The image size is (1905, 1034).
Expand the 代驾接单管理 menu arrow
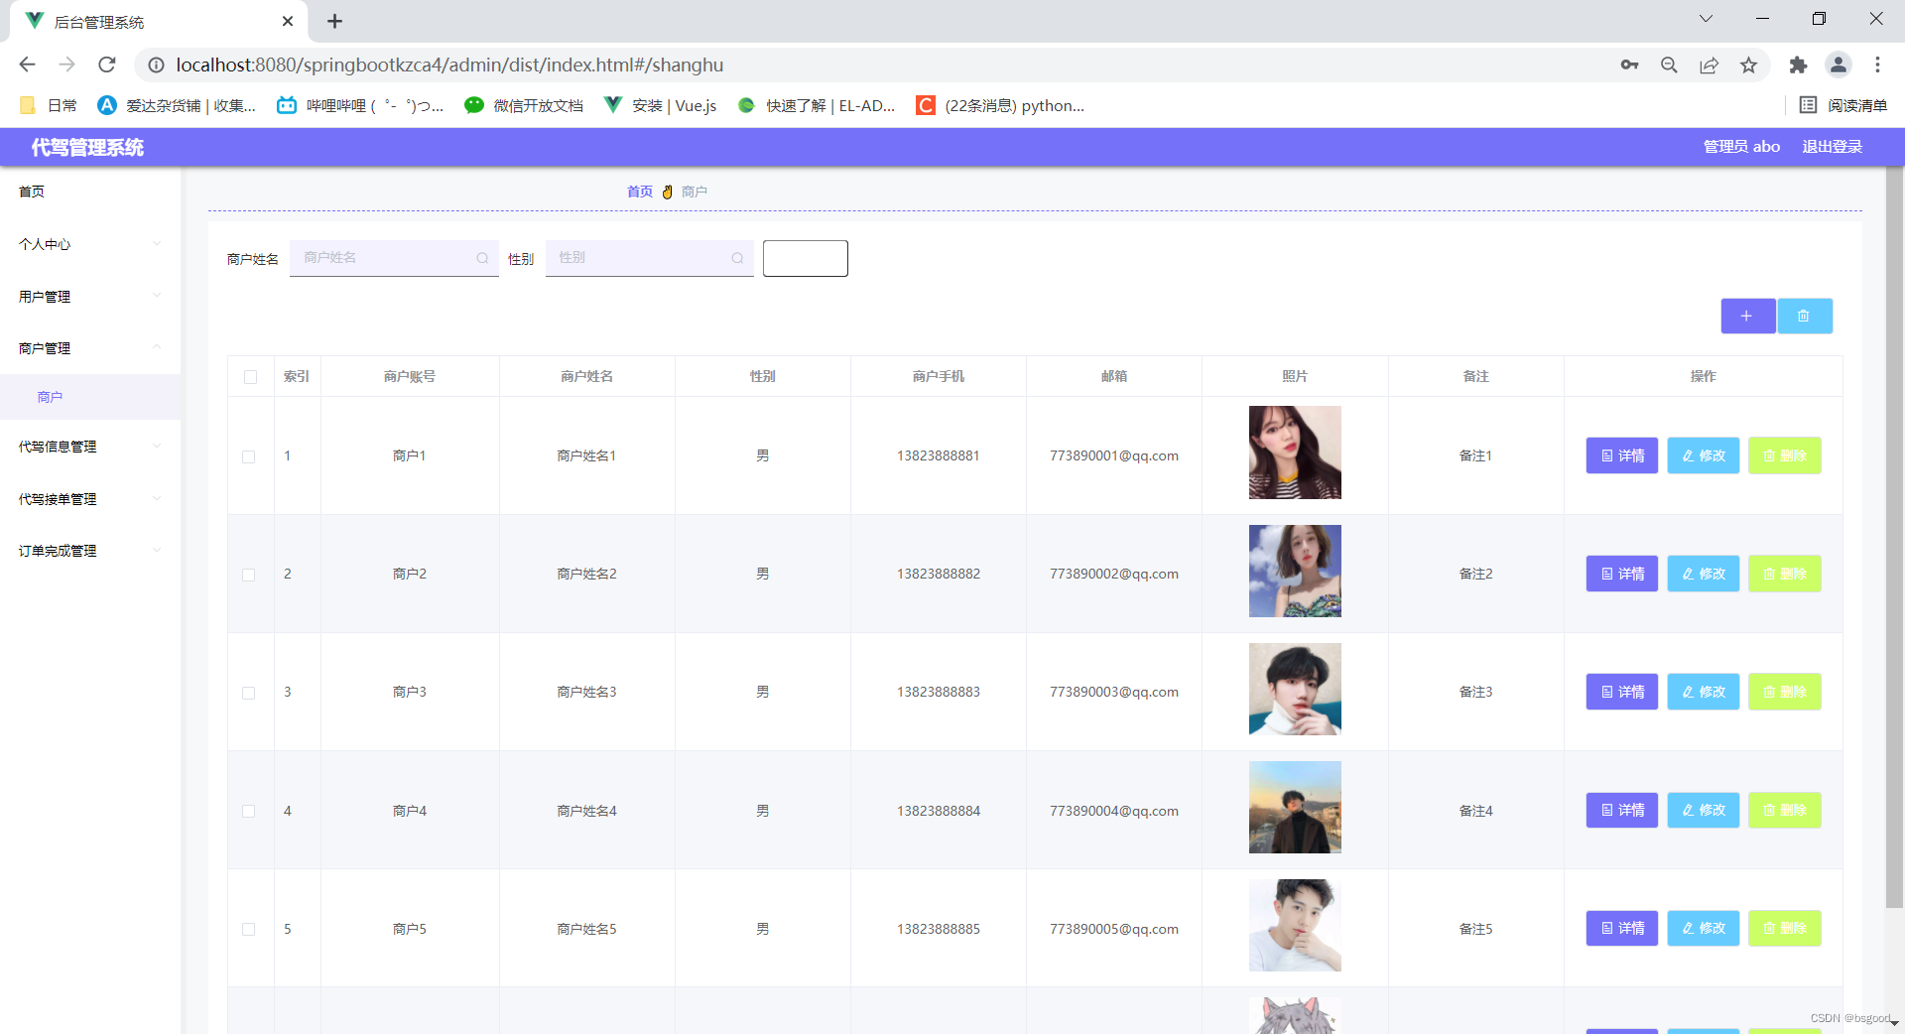pyautogui.click(x=157, y=499)
